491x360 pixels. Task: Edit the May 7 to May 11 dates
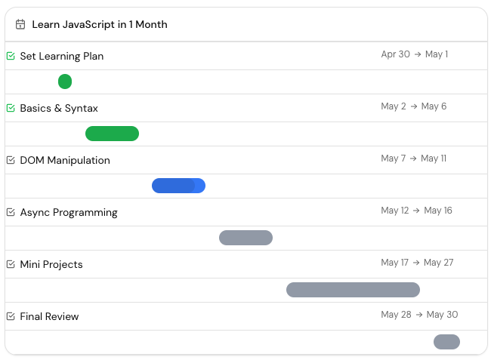414,158
